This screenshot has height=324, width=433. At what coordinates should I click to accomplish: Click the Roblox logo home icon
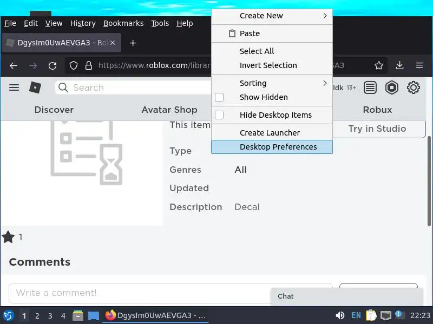pyautogui.click(x=35, y=87)
